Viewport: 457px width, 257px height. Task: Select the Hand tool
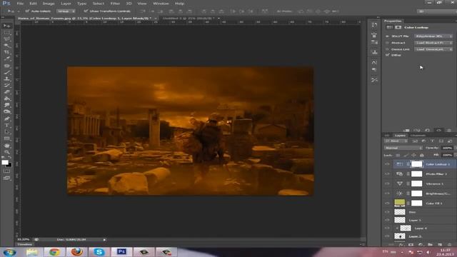coord(6,146)
